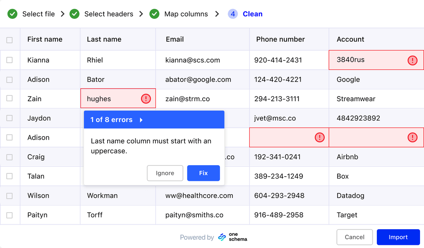The width and height of the screenshot is (424, 248).
Task: Click the green checkmark on Select file step
Action: coord(12,14)
